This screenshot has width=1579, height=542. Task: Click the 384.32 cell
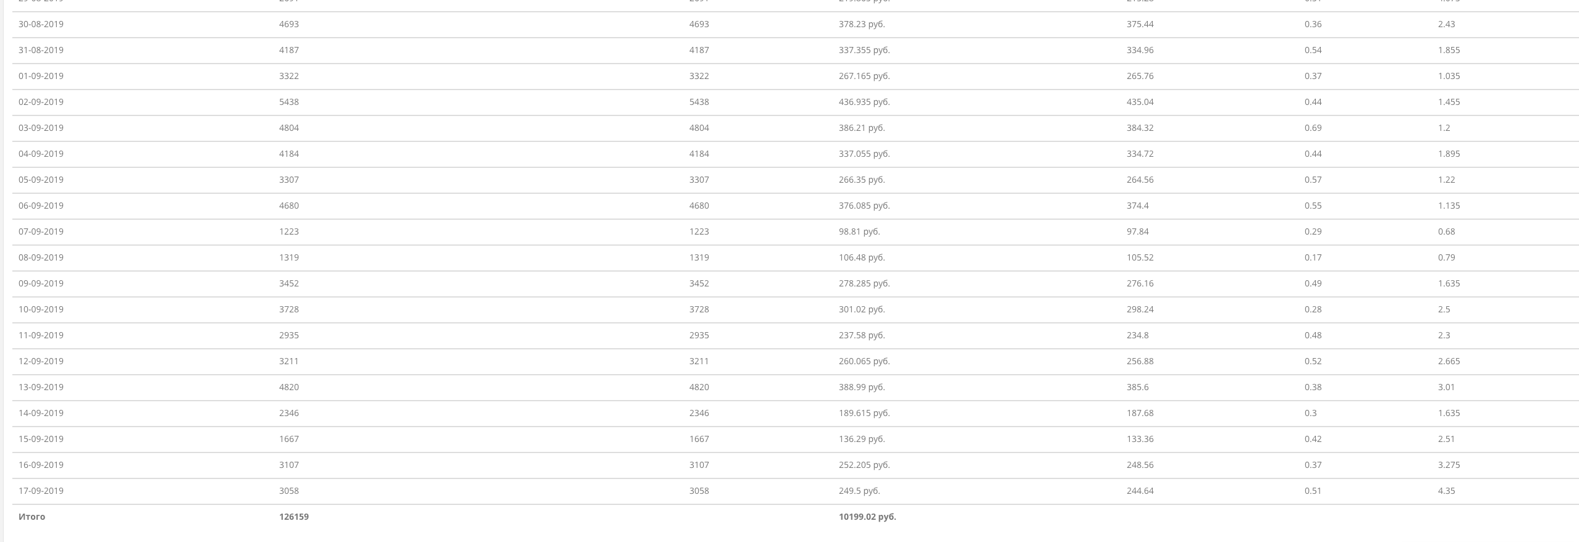1139,128
